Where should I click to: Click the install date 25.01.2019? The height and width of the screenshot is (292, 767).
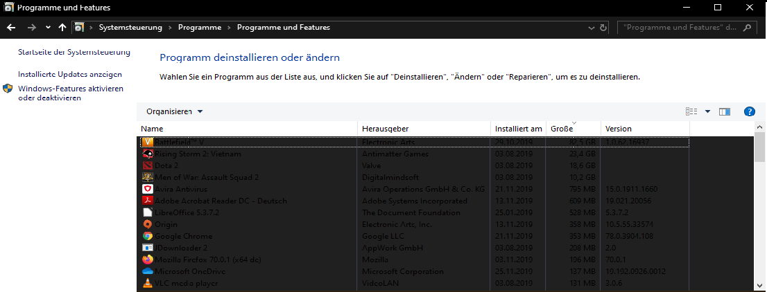514,212
